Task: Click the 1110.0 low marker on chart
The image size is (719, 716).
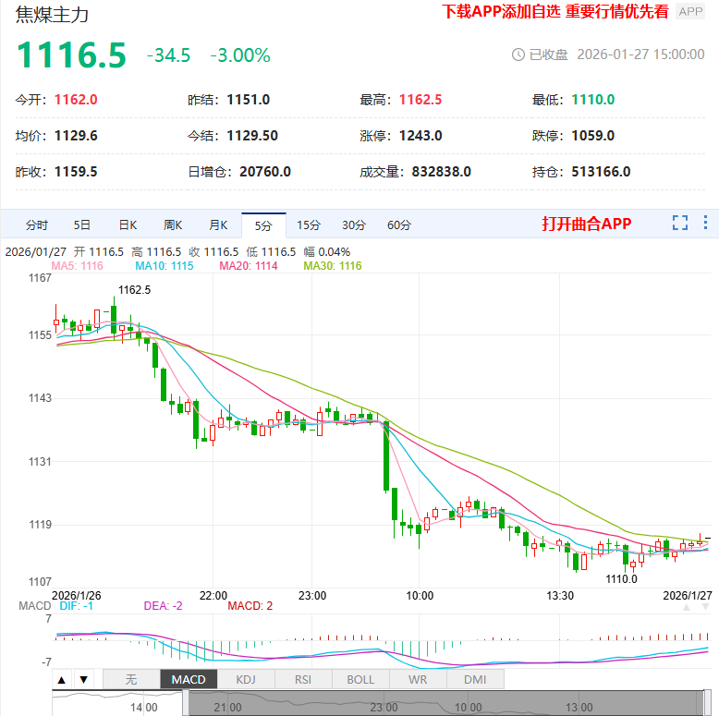Action: click(621, 579)
